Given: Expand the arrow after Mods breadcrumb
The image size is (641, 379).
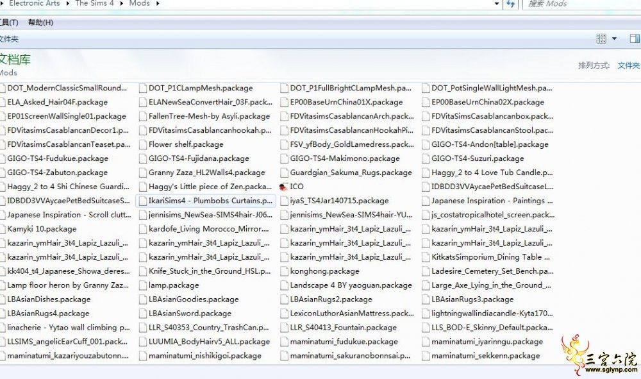Looking at the screenshot, I should click(x=158, y=4).
